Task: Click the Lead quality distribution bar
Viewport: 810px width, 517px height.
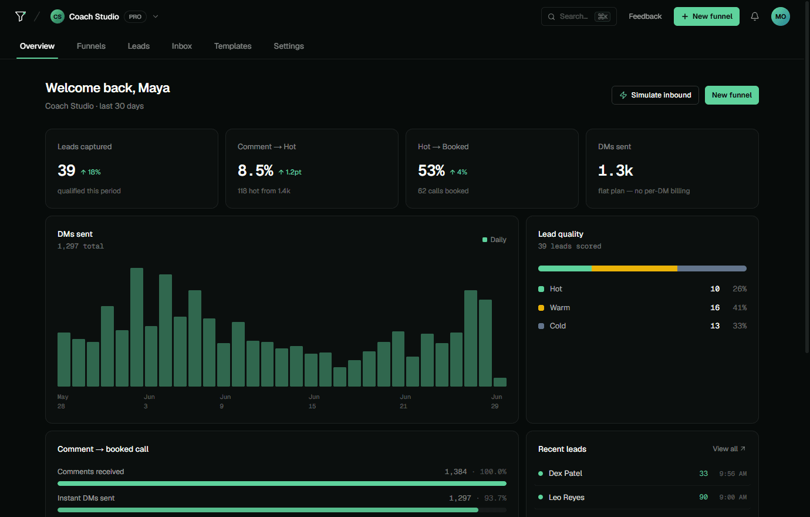Action: click(642, 268)
